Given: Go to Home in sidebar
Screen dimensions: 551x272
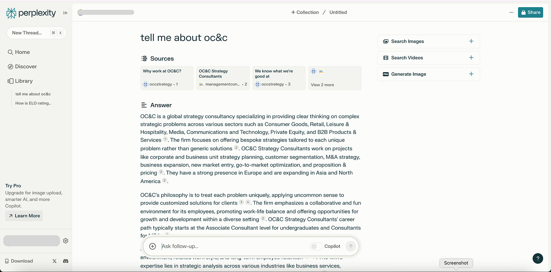Looking at the screenshot, I should (x=19, y=52).
